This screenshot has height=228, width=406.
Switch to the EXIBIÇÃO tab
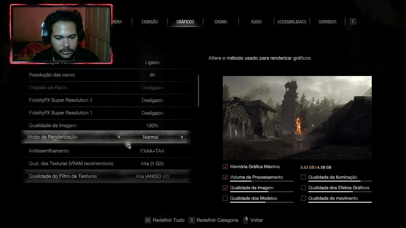coord(150,22)
